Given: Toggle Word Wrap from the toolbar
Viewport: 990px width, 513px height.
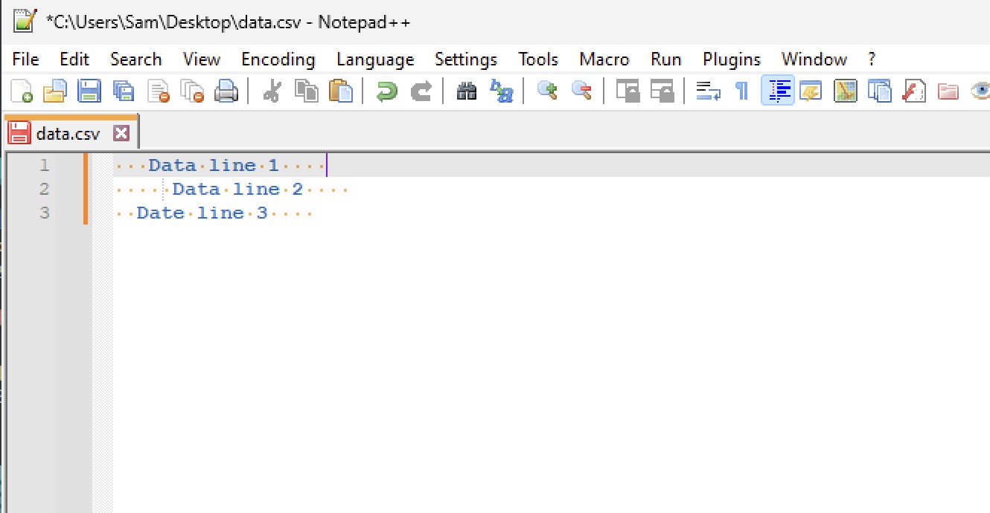Looking at the screenshot, I should click(x=707, y=91).
